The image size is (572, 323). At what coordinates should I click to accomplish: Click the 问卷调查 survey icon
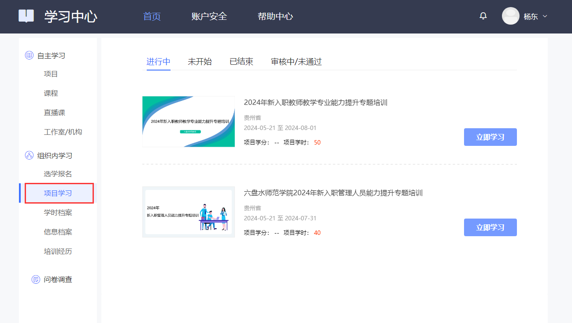(36, 279)
